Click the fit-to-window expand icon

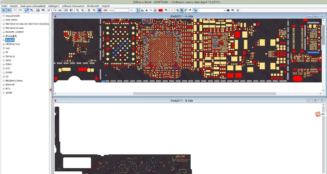pos(38,10)
